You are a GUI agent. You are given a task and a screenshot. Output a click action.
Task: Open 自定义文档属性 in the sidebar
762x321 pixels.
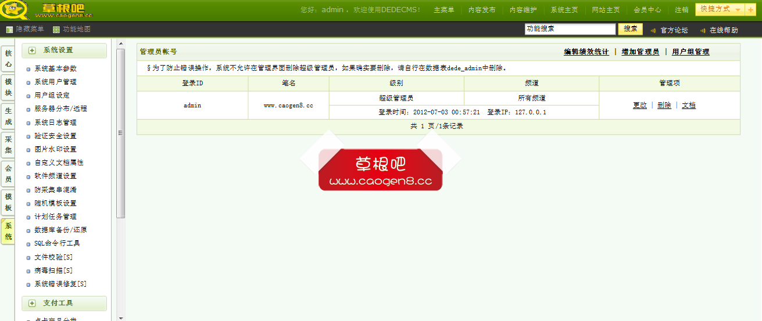point(59,163)
